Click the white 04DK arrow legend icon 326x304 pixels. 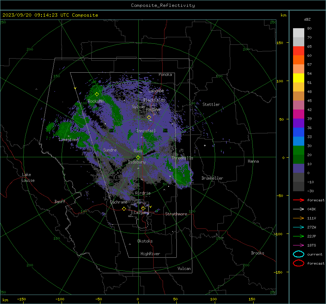298,209
